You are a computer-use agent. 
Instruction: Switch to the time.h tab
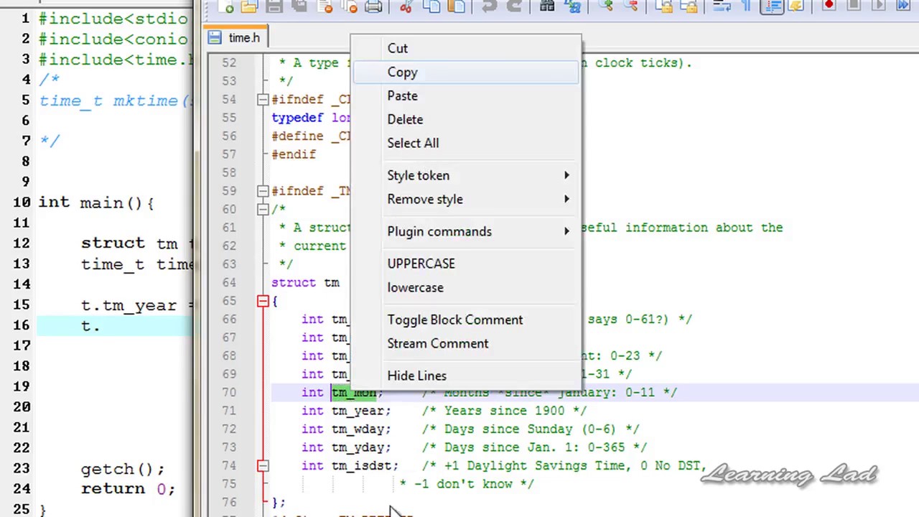[x=235, y=37]
